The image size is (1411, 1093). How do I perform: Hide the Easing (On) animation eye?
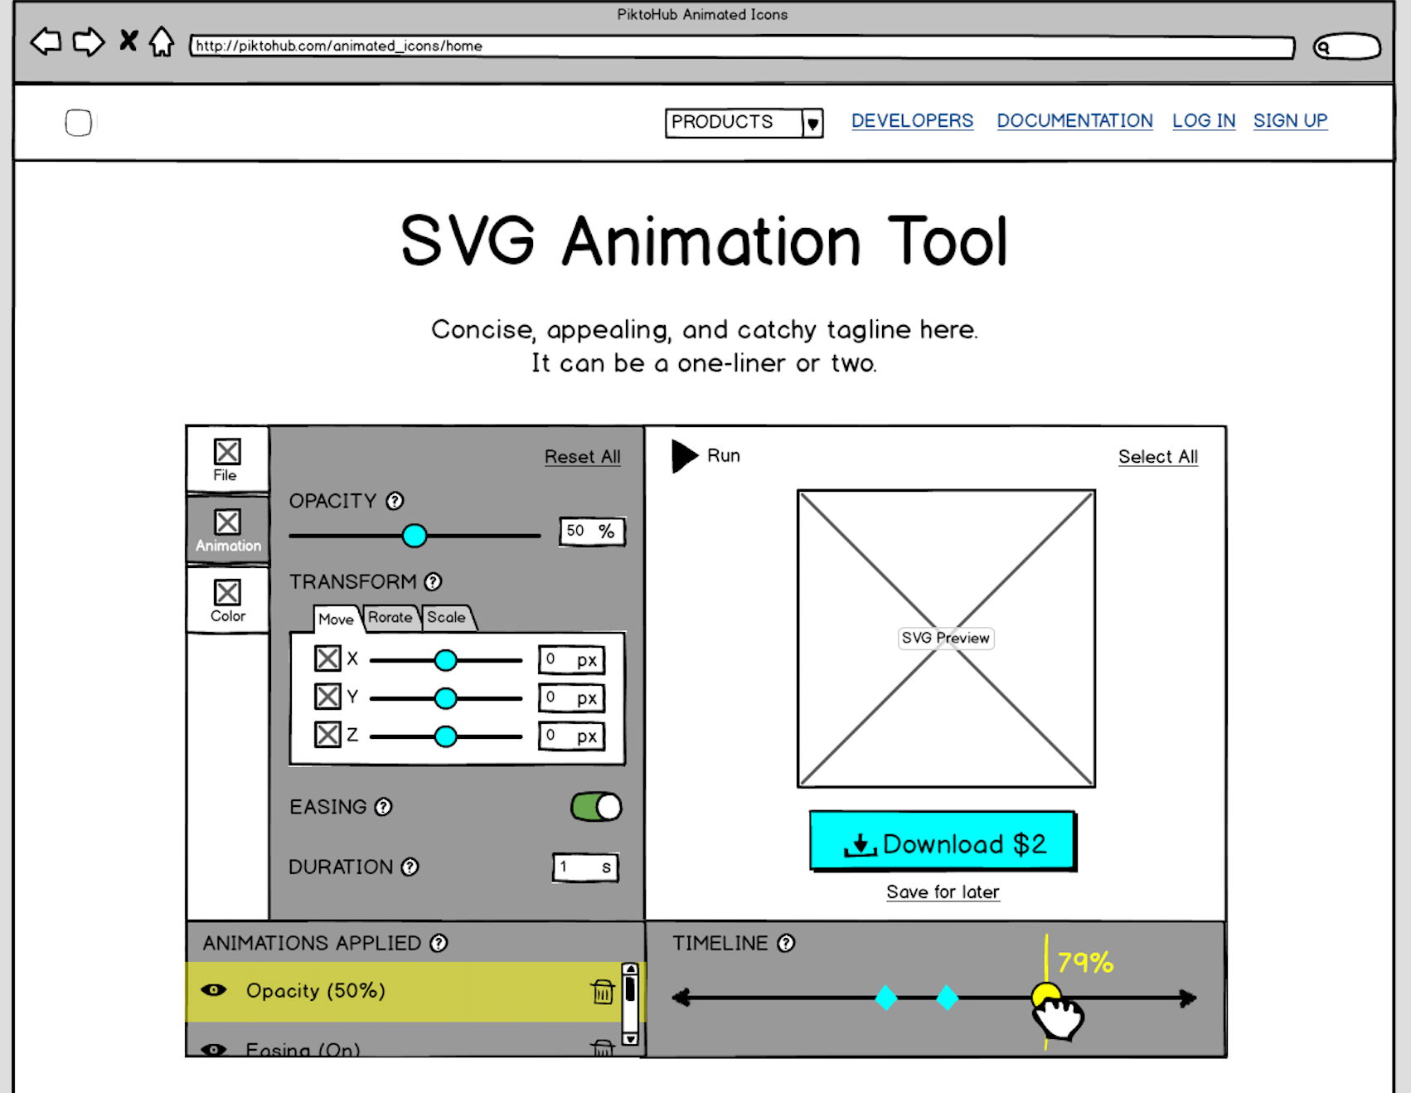pyautogui.click(x=214, y=1049)
